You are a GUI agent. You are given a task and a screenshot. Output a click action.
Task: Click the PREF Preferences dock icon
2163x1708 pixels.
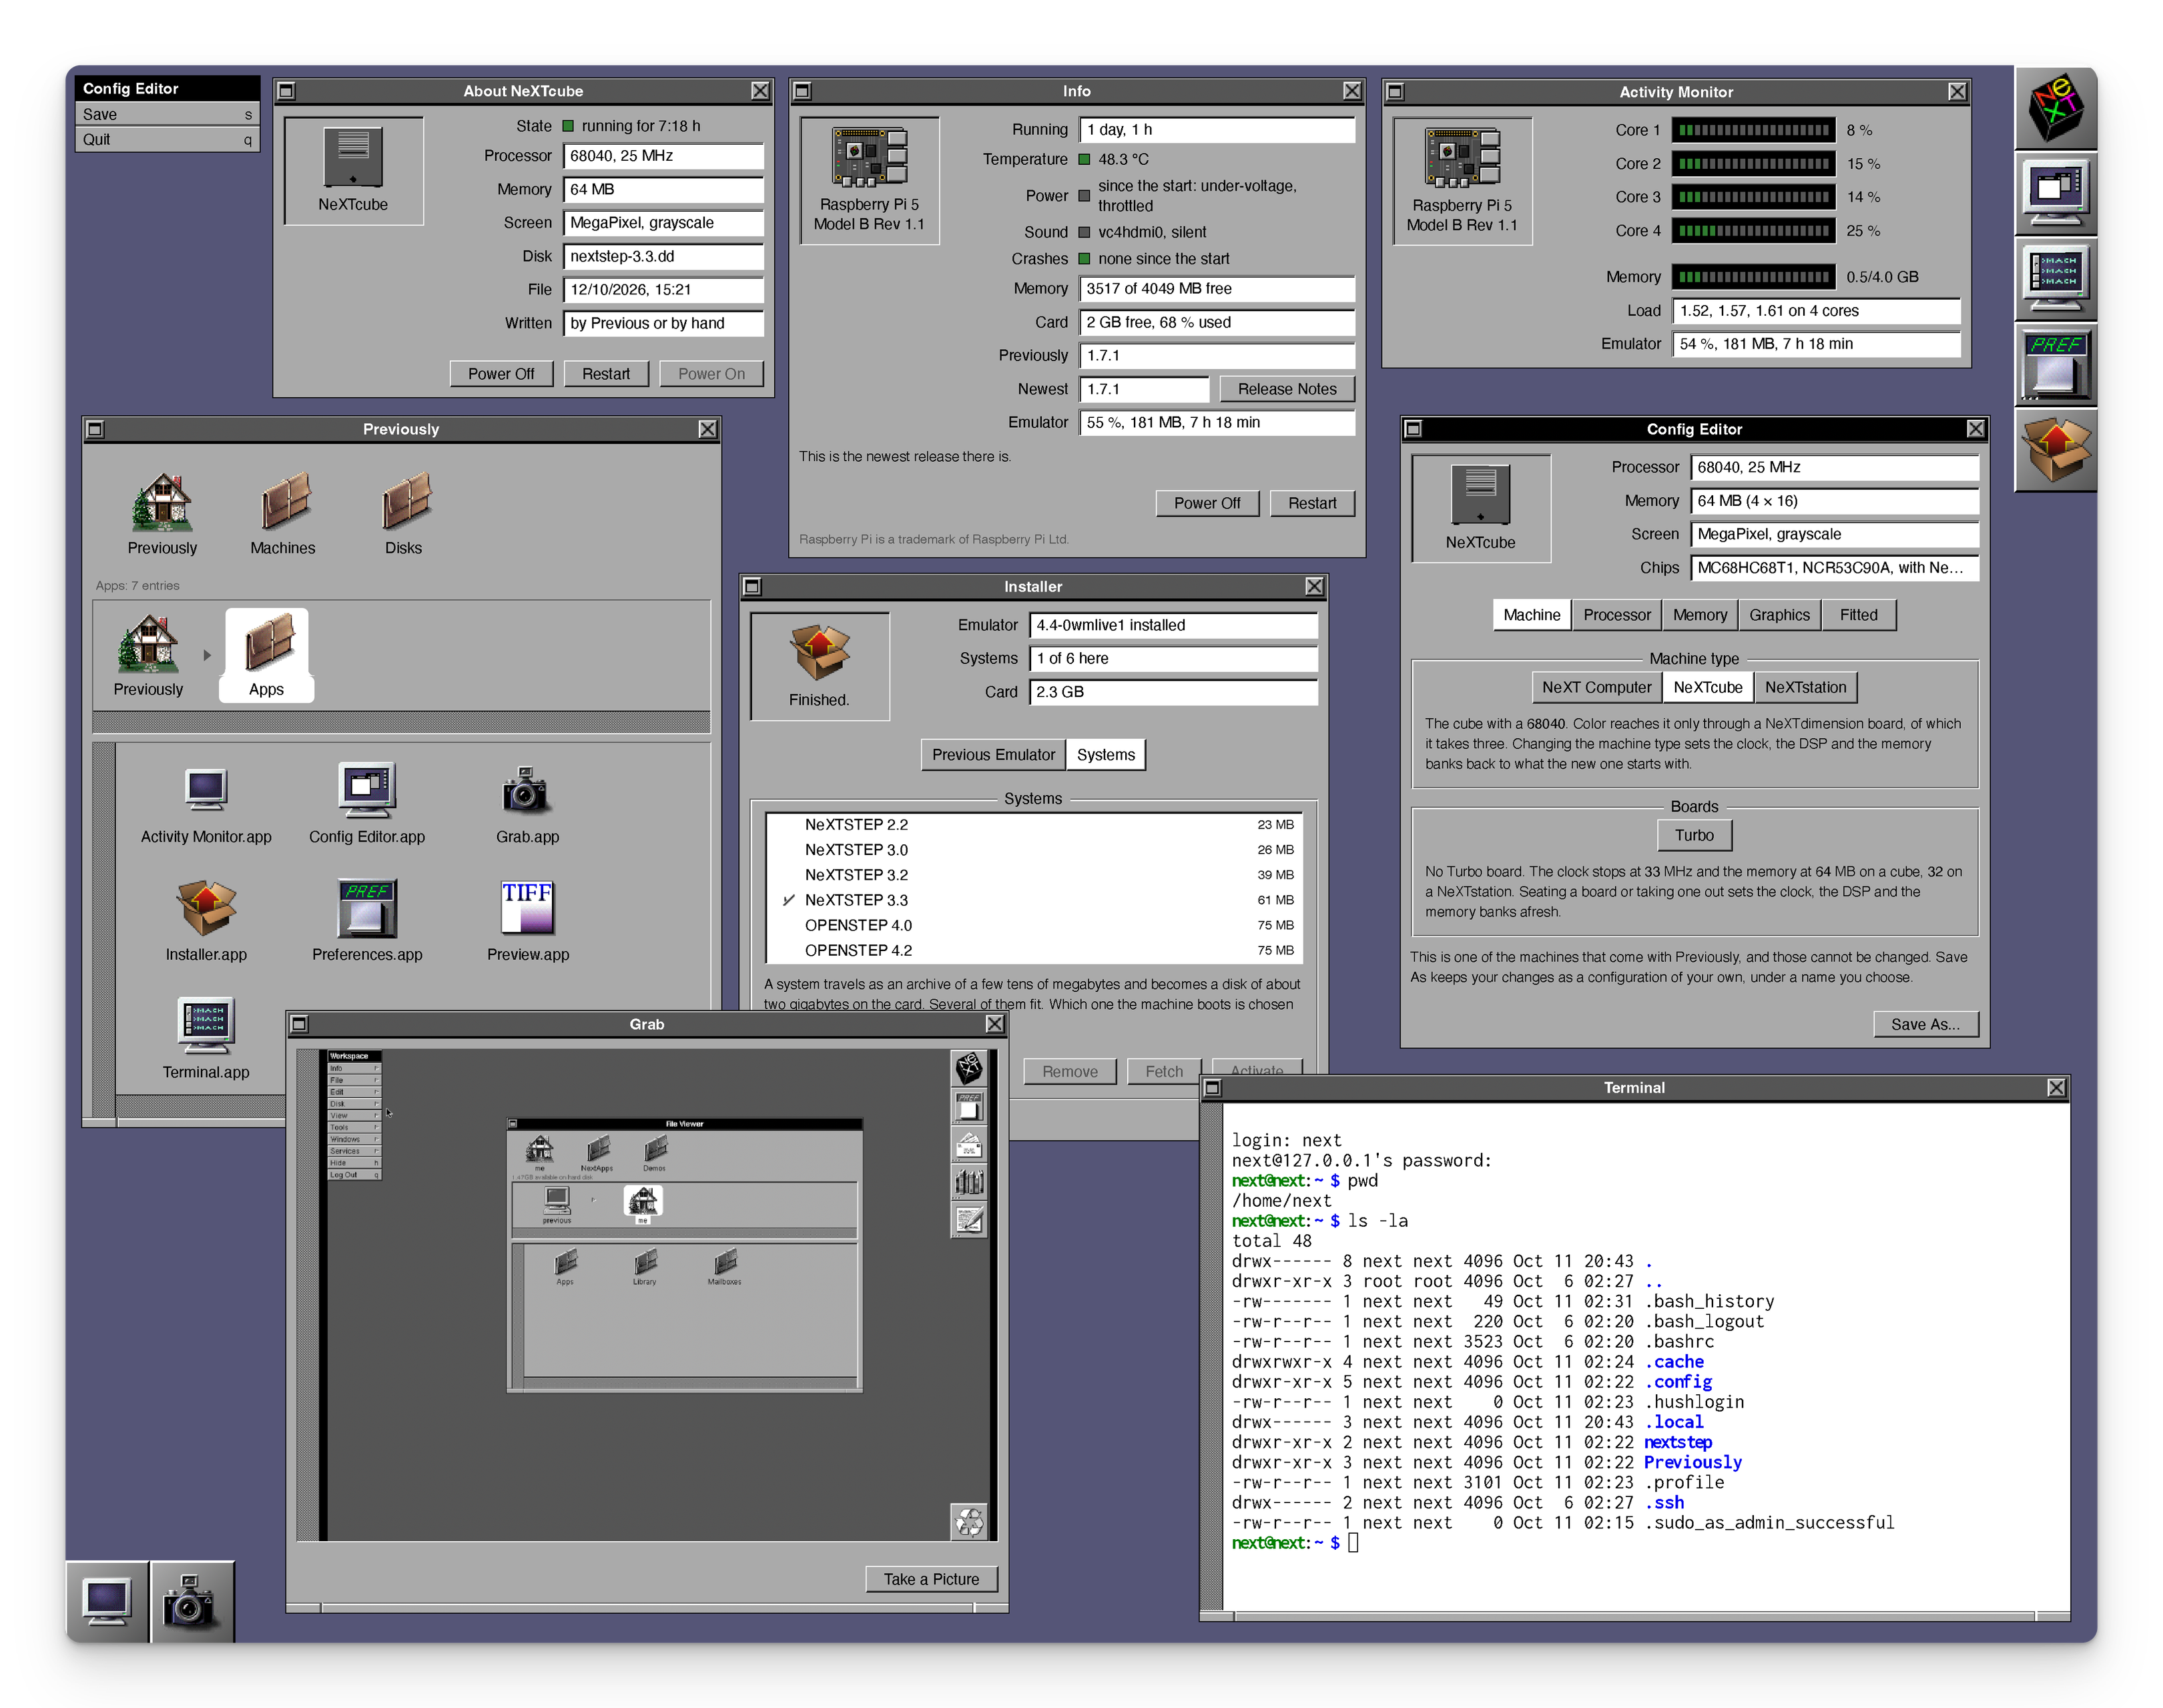tap(2055, 365)
